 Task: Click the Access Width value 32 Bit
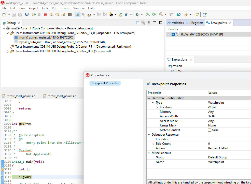coord(212,116)
